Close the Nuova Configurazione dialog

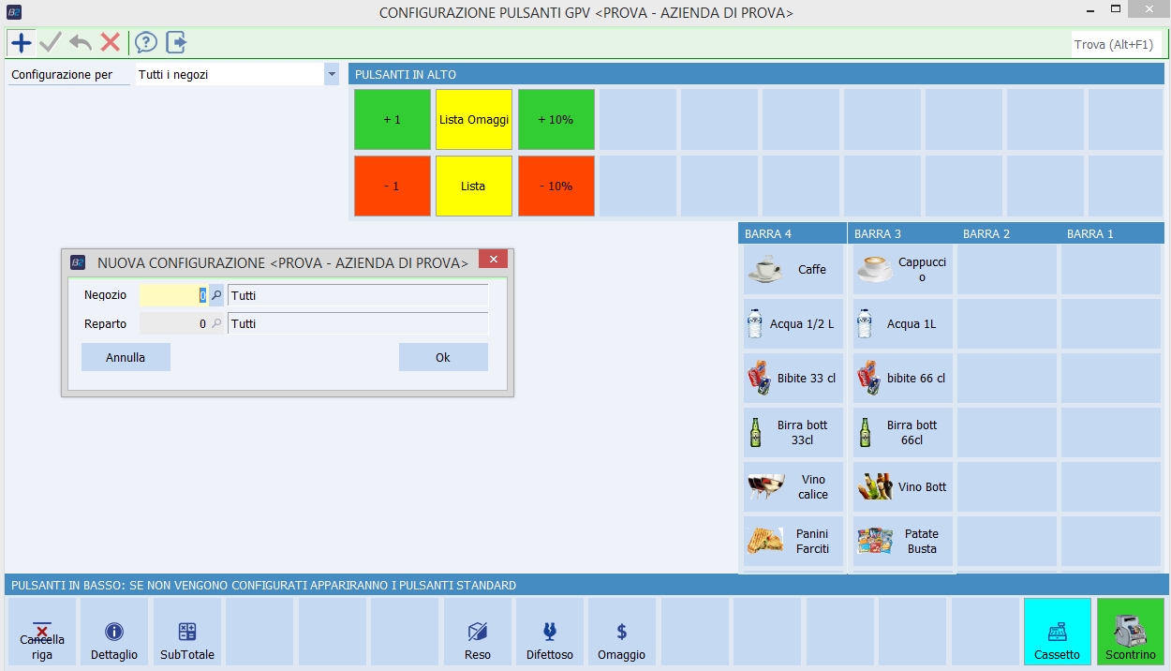[x=493, y=260]
